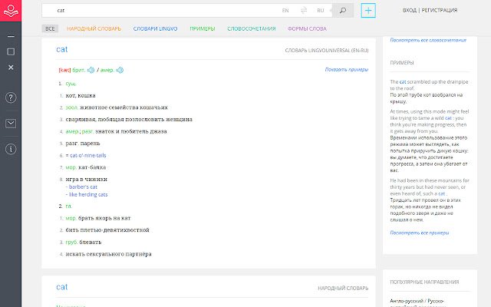Click 'Показать примеры' link

pyautogui.click(x=346, y=70)
